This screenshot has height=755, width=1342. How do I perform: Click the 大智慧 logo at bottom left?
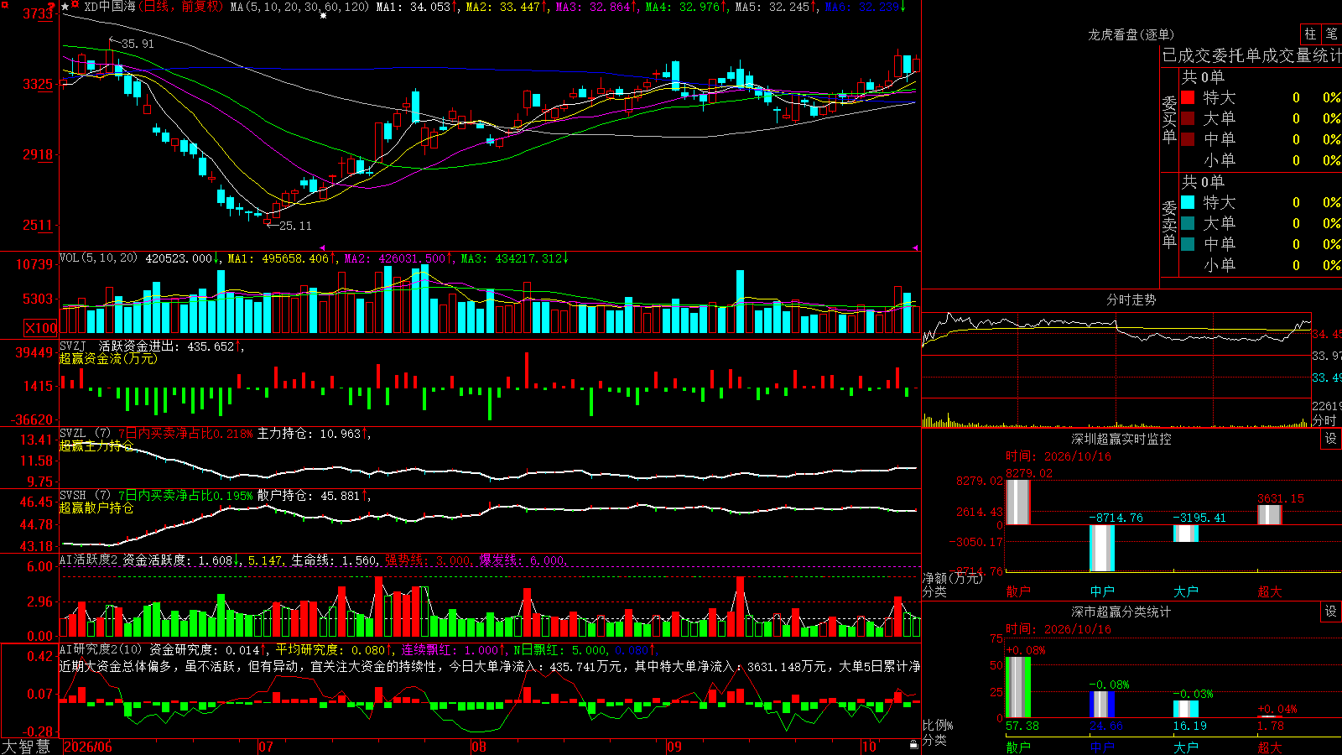[26, 746]
